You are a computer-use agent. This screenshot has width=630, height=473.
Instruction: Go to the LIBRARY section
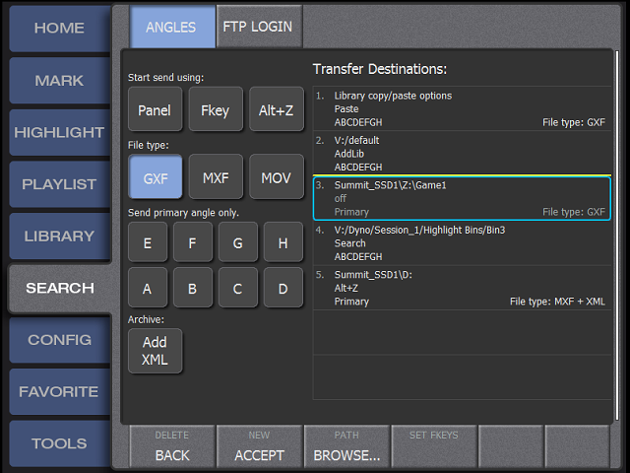pyautogui.click(x=59, y=236)
